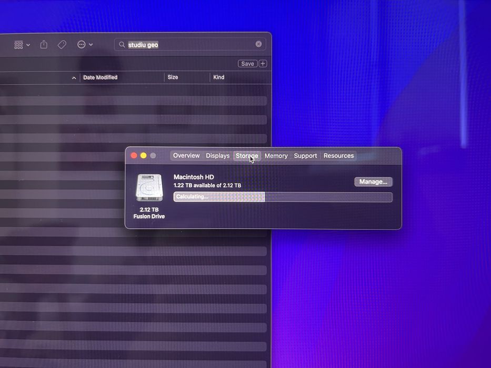Image resolution: width=491 pixels, height=368 pixels.
Task: Click the Share icon in Finder toolbar
Action: [44, 45]
